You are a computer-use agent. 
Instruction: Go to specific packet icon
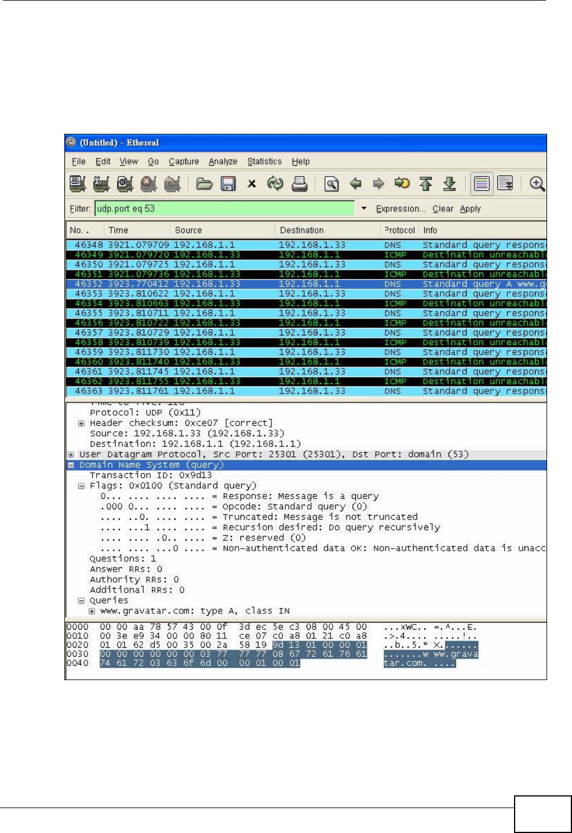coord(402,184)
